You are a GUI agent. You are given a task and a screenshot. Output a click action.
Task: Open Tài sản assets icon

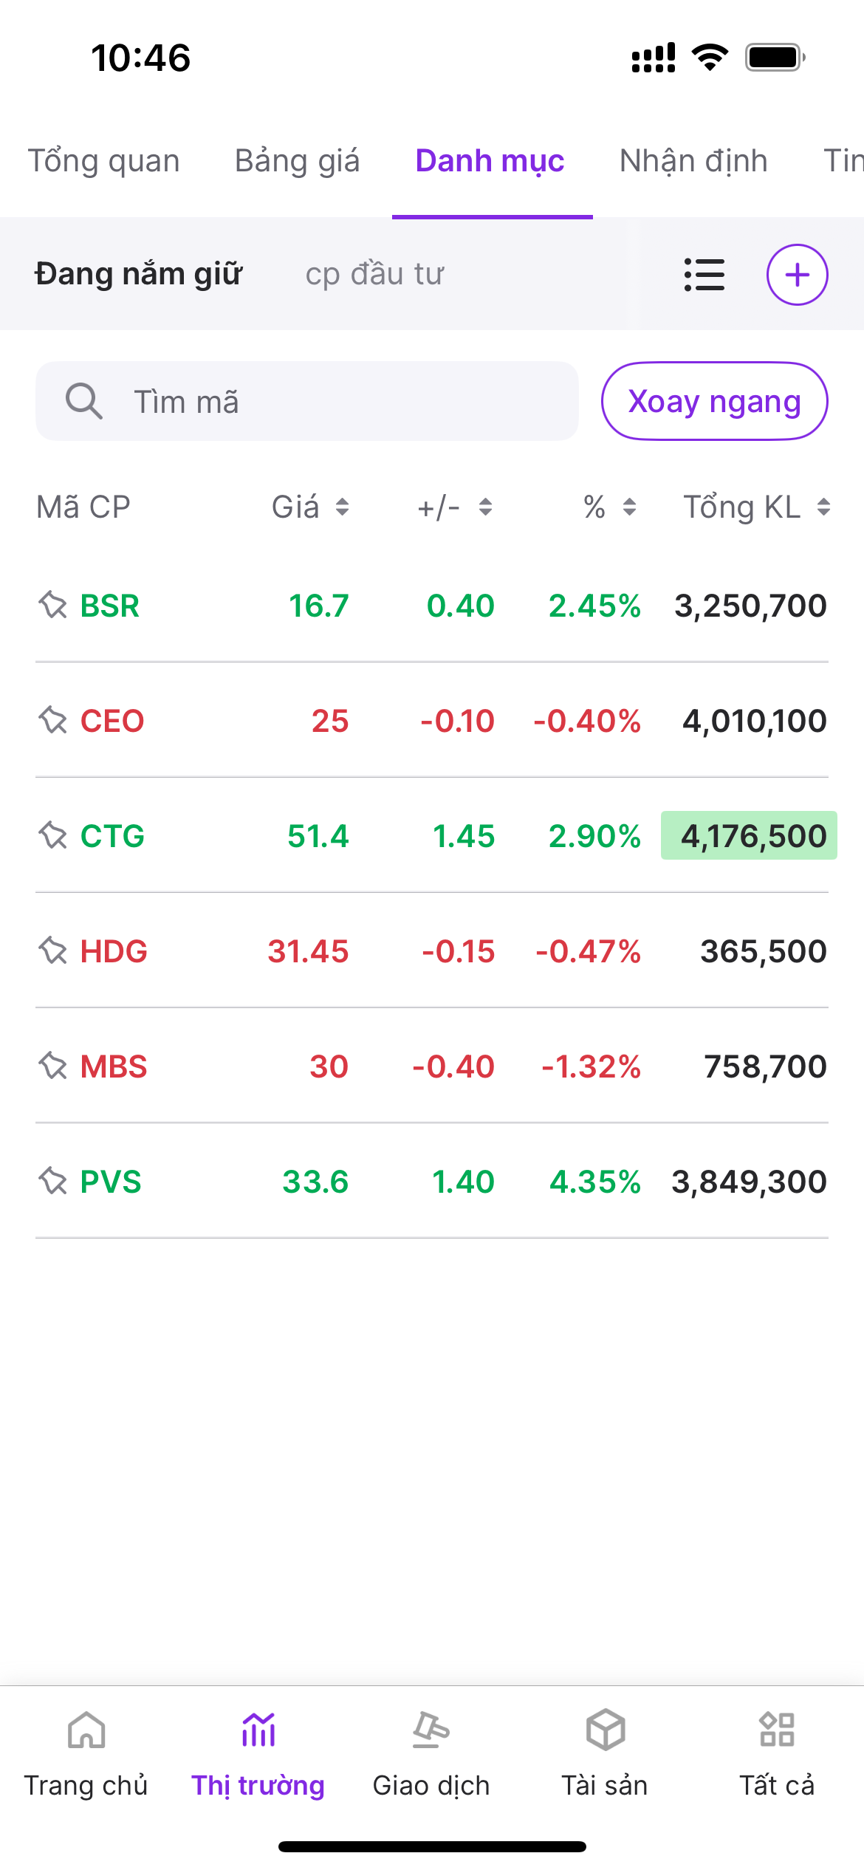(x=605, y=1730)
